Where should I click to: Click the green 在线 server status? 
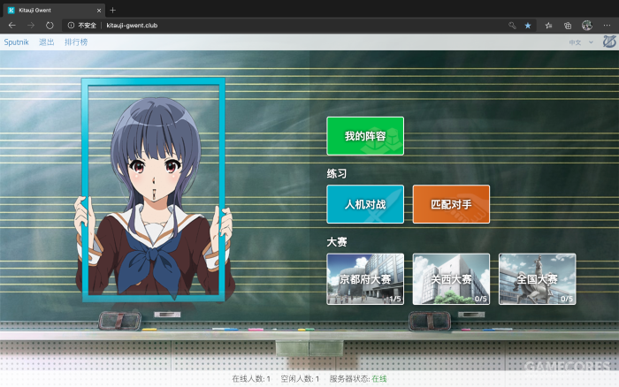point(379,379)
